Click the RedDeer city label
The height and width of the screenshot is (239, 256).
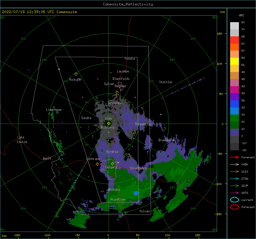coord(121,86)
